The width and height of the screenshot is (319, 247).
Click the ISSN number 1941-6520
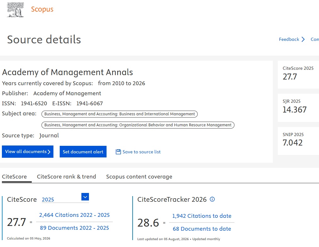34,103
